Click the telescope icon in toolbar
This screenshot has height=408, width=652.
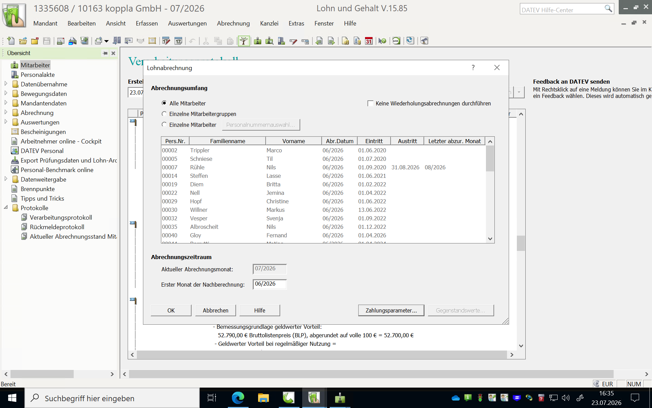424,41
